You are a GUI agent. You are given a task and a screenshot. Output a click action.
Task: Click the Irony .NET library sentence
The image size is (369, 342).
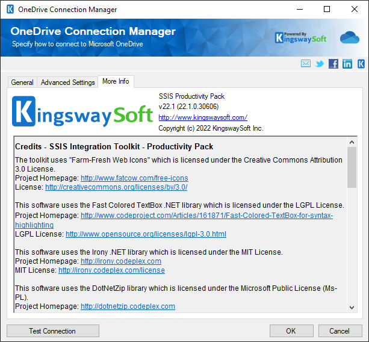[x=149, y=252]
